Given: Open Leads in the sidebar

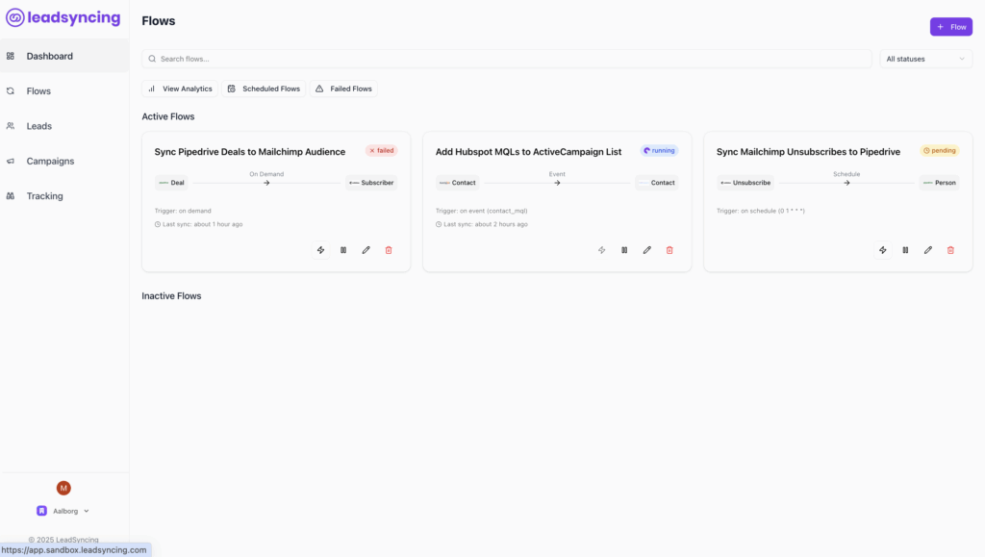Looking at the screenshot, I should (64, 126).
